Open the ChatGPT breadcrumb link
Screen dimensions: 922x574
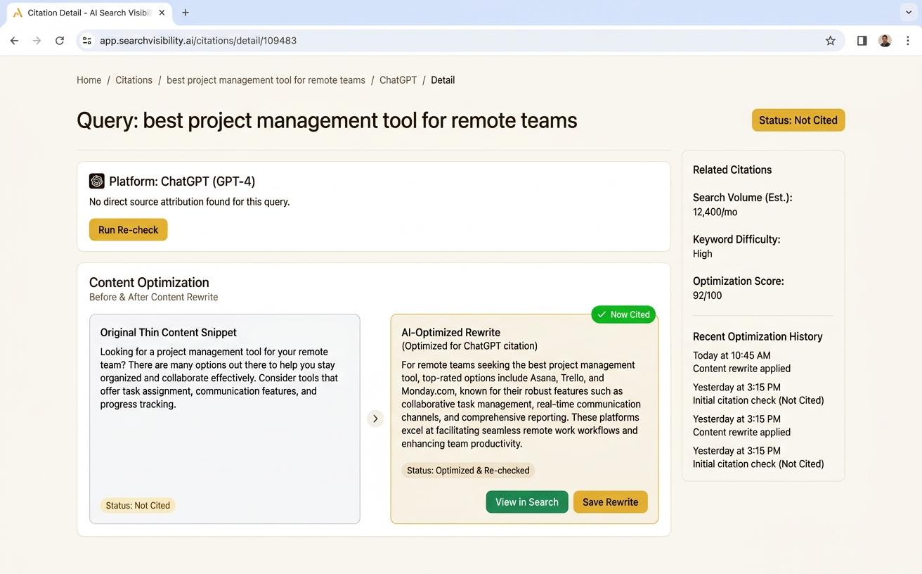(x=398, y=80)
